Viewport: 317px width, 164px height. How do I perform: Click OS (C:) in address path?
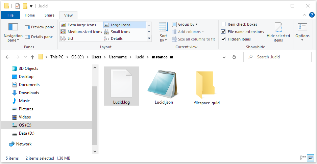tap(78, 57)
